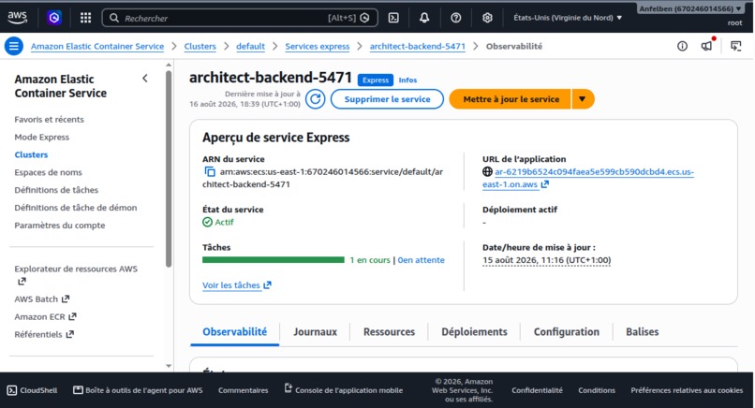
Task: Switch to the Observabilité tab
Action: point(234,331)
